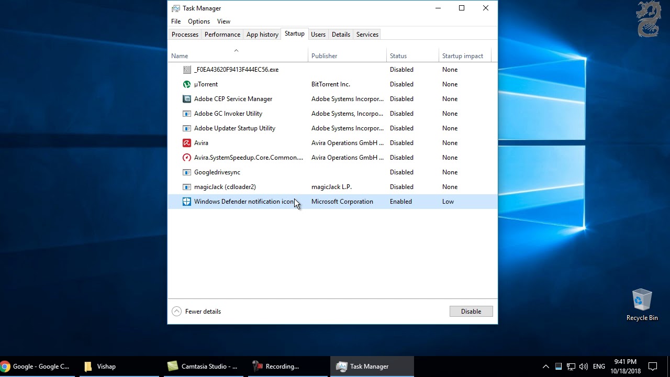The width and height of the screenshot is (670, 377).
Task: Switch to the Processes tab
Action: click(185, 35)
